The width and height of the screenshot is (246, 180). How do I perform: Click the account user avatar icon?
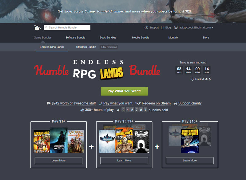tap(176, 27)
